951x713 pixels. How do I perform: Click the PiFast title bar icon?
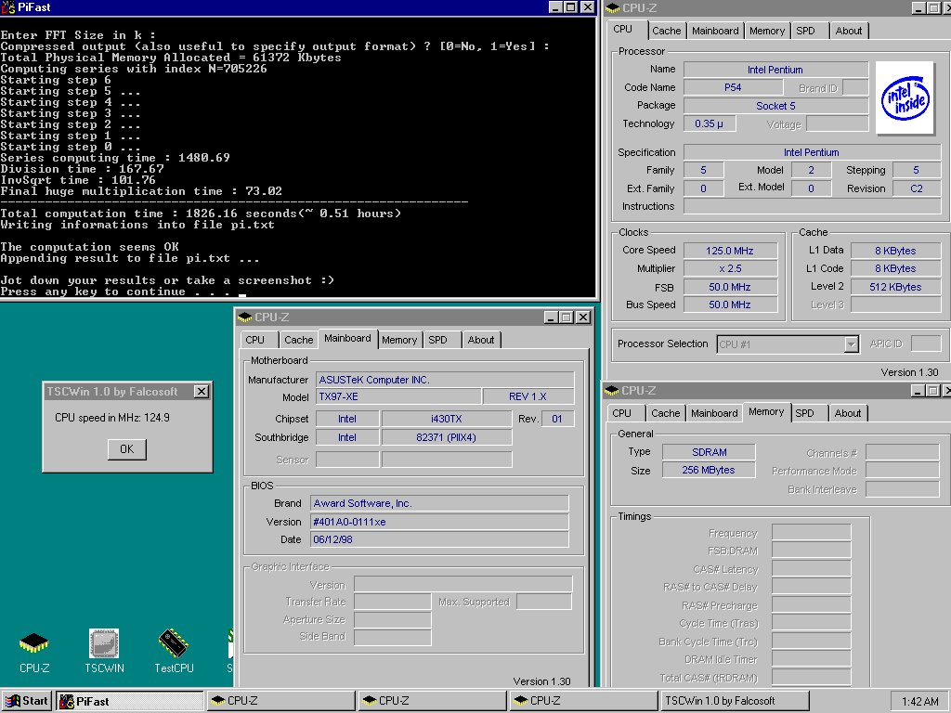click(8, 7)
